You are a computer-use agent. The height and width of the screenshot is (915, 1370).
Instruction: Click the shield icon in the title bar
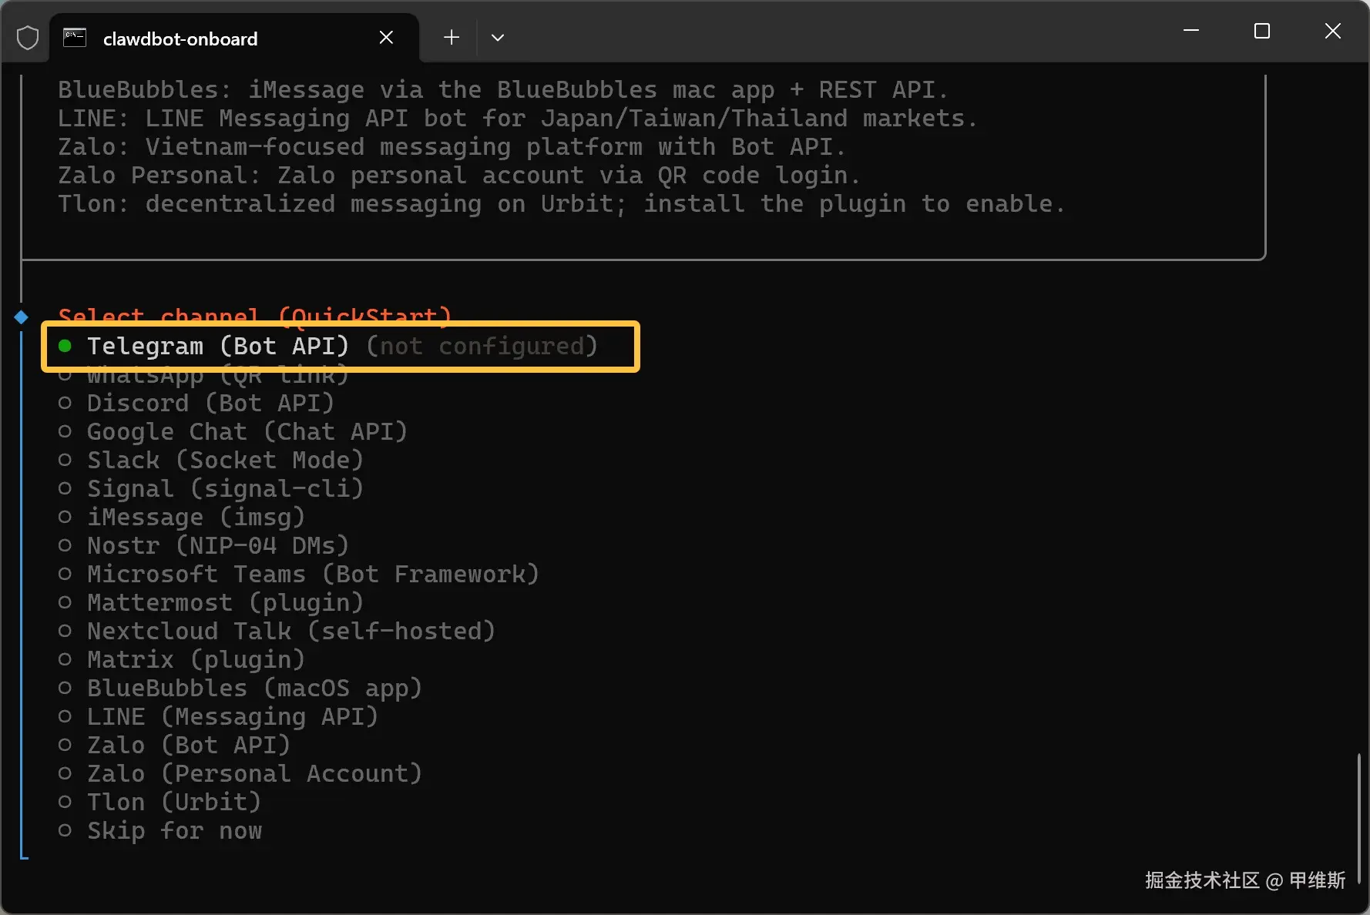(28, 38)
